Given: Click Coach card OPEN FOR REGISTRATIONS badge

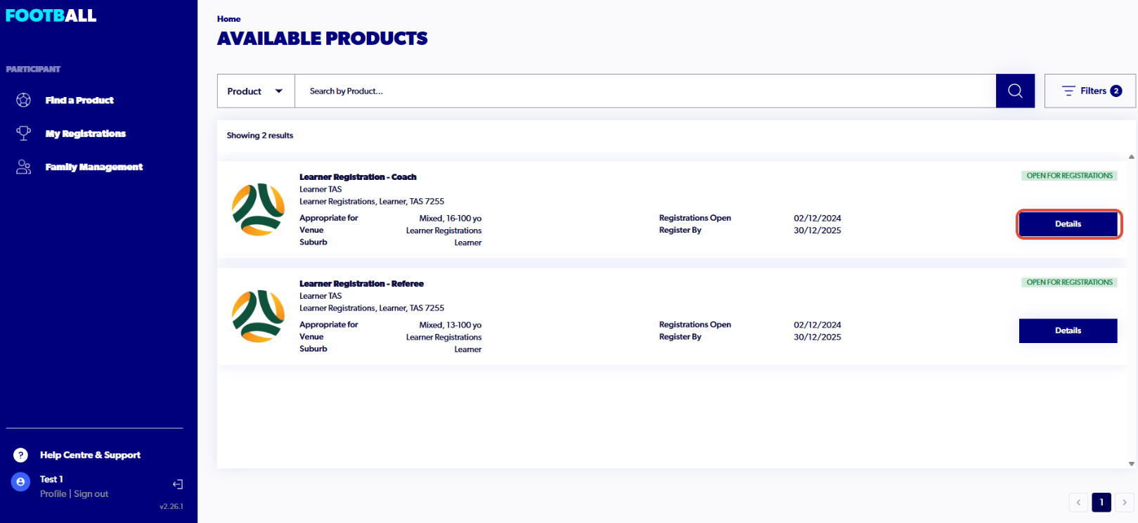Looking at the screenshot, I should [x=1069, y=176].
